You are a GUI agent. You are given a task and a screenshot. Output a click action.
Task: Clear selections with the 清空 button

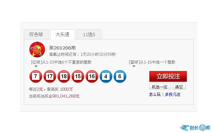179,87
